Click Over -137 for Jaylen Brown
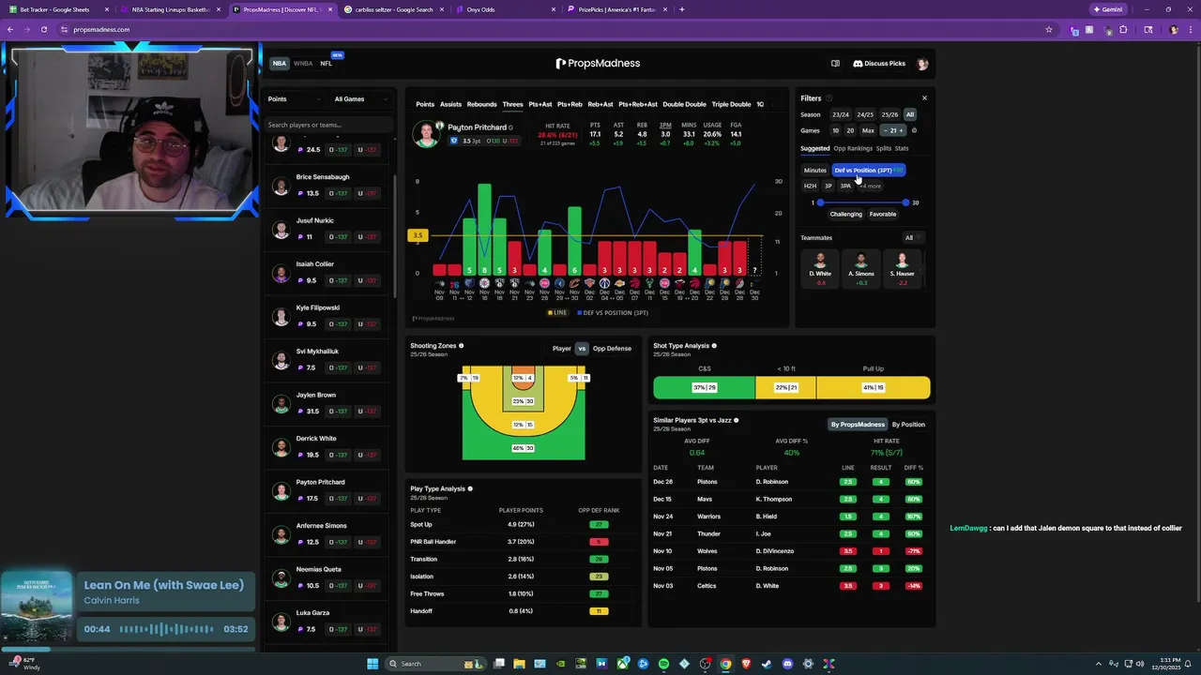Viewport: 1201px width, 675px height. point(338,412)
